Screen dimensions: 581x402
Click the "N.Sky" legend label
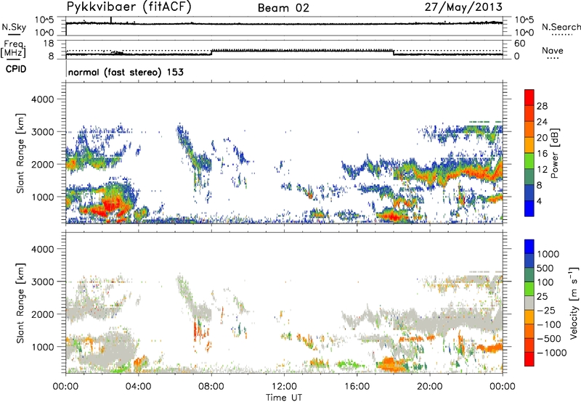(x=14, y=27)
